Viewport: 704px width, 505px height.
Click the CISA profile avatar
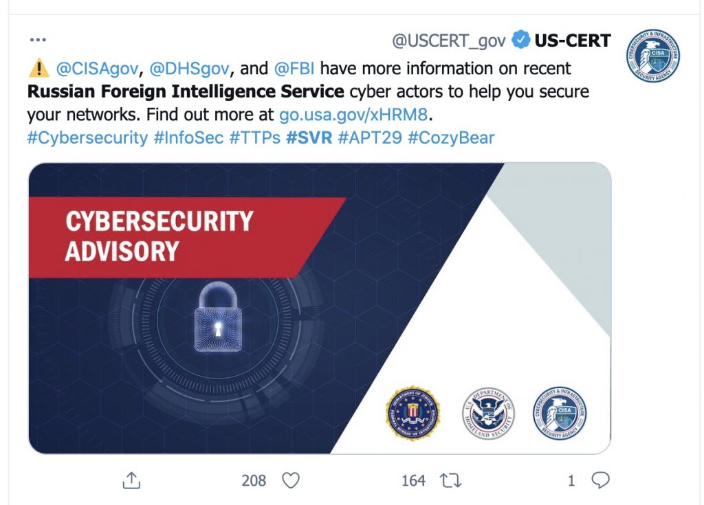(652, 56)
